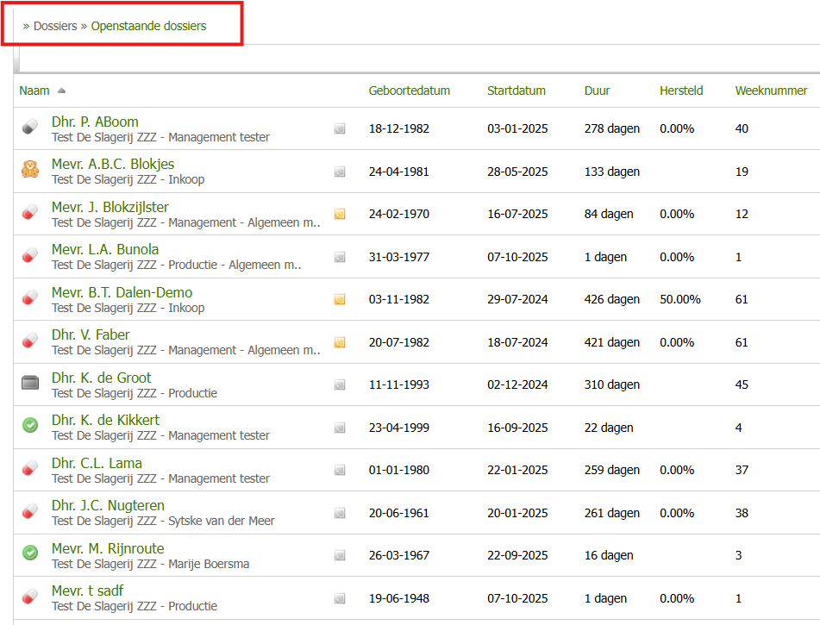The width and height of the screenshot is (820, 625).
Task: Click the gray note icon in Mevr. L.A. Bunola row
Action: coord(340,257)
